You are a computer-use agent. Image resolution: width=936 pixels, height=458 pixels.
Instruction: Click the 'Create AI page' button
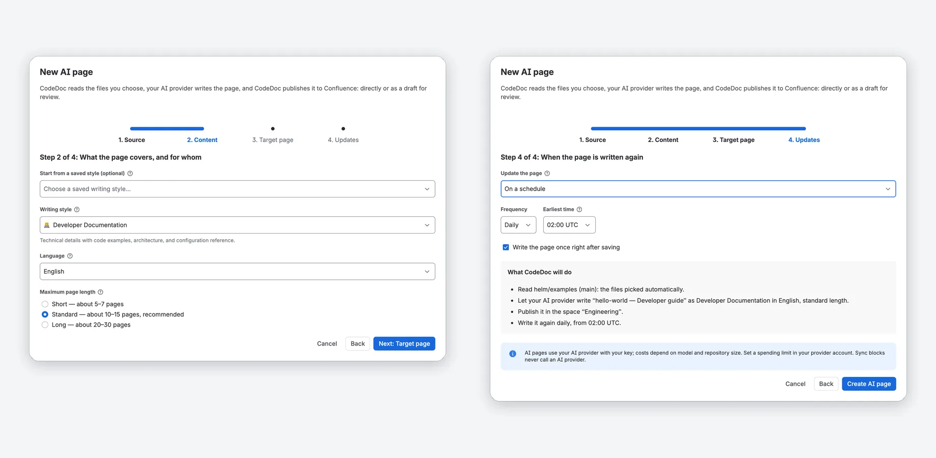[x=869, y=384]
